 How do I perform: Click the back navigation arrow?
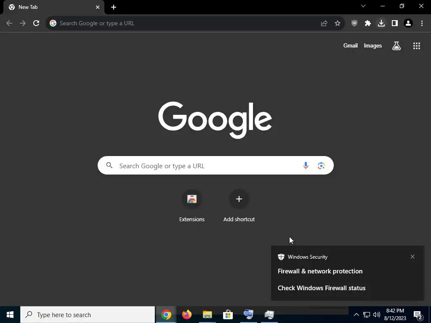point(9,24)
